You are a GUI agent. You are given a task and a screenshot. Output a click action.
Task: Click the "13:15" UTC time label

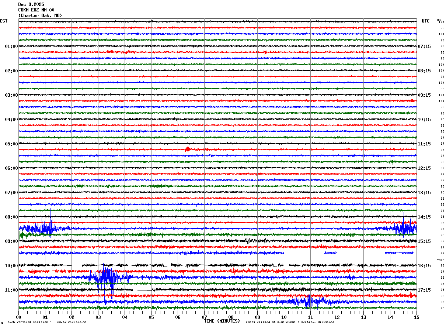tap(424, 193)
